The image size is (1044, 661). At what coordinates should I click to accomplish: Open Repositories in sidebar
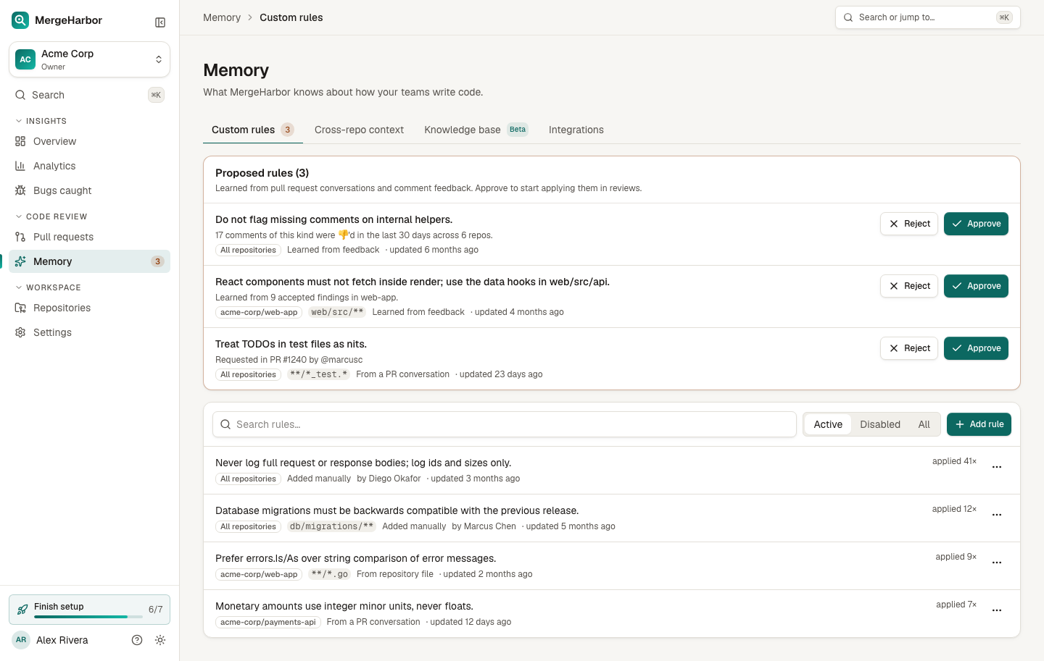click(89, 308)
